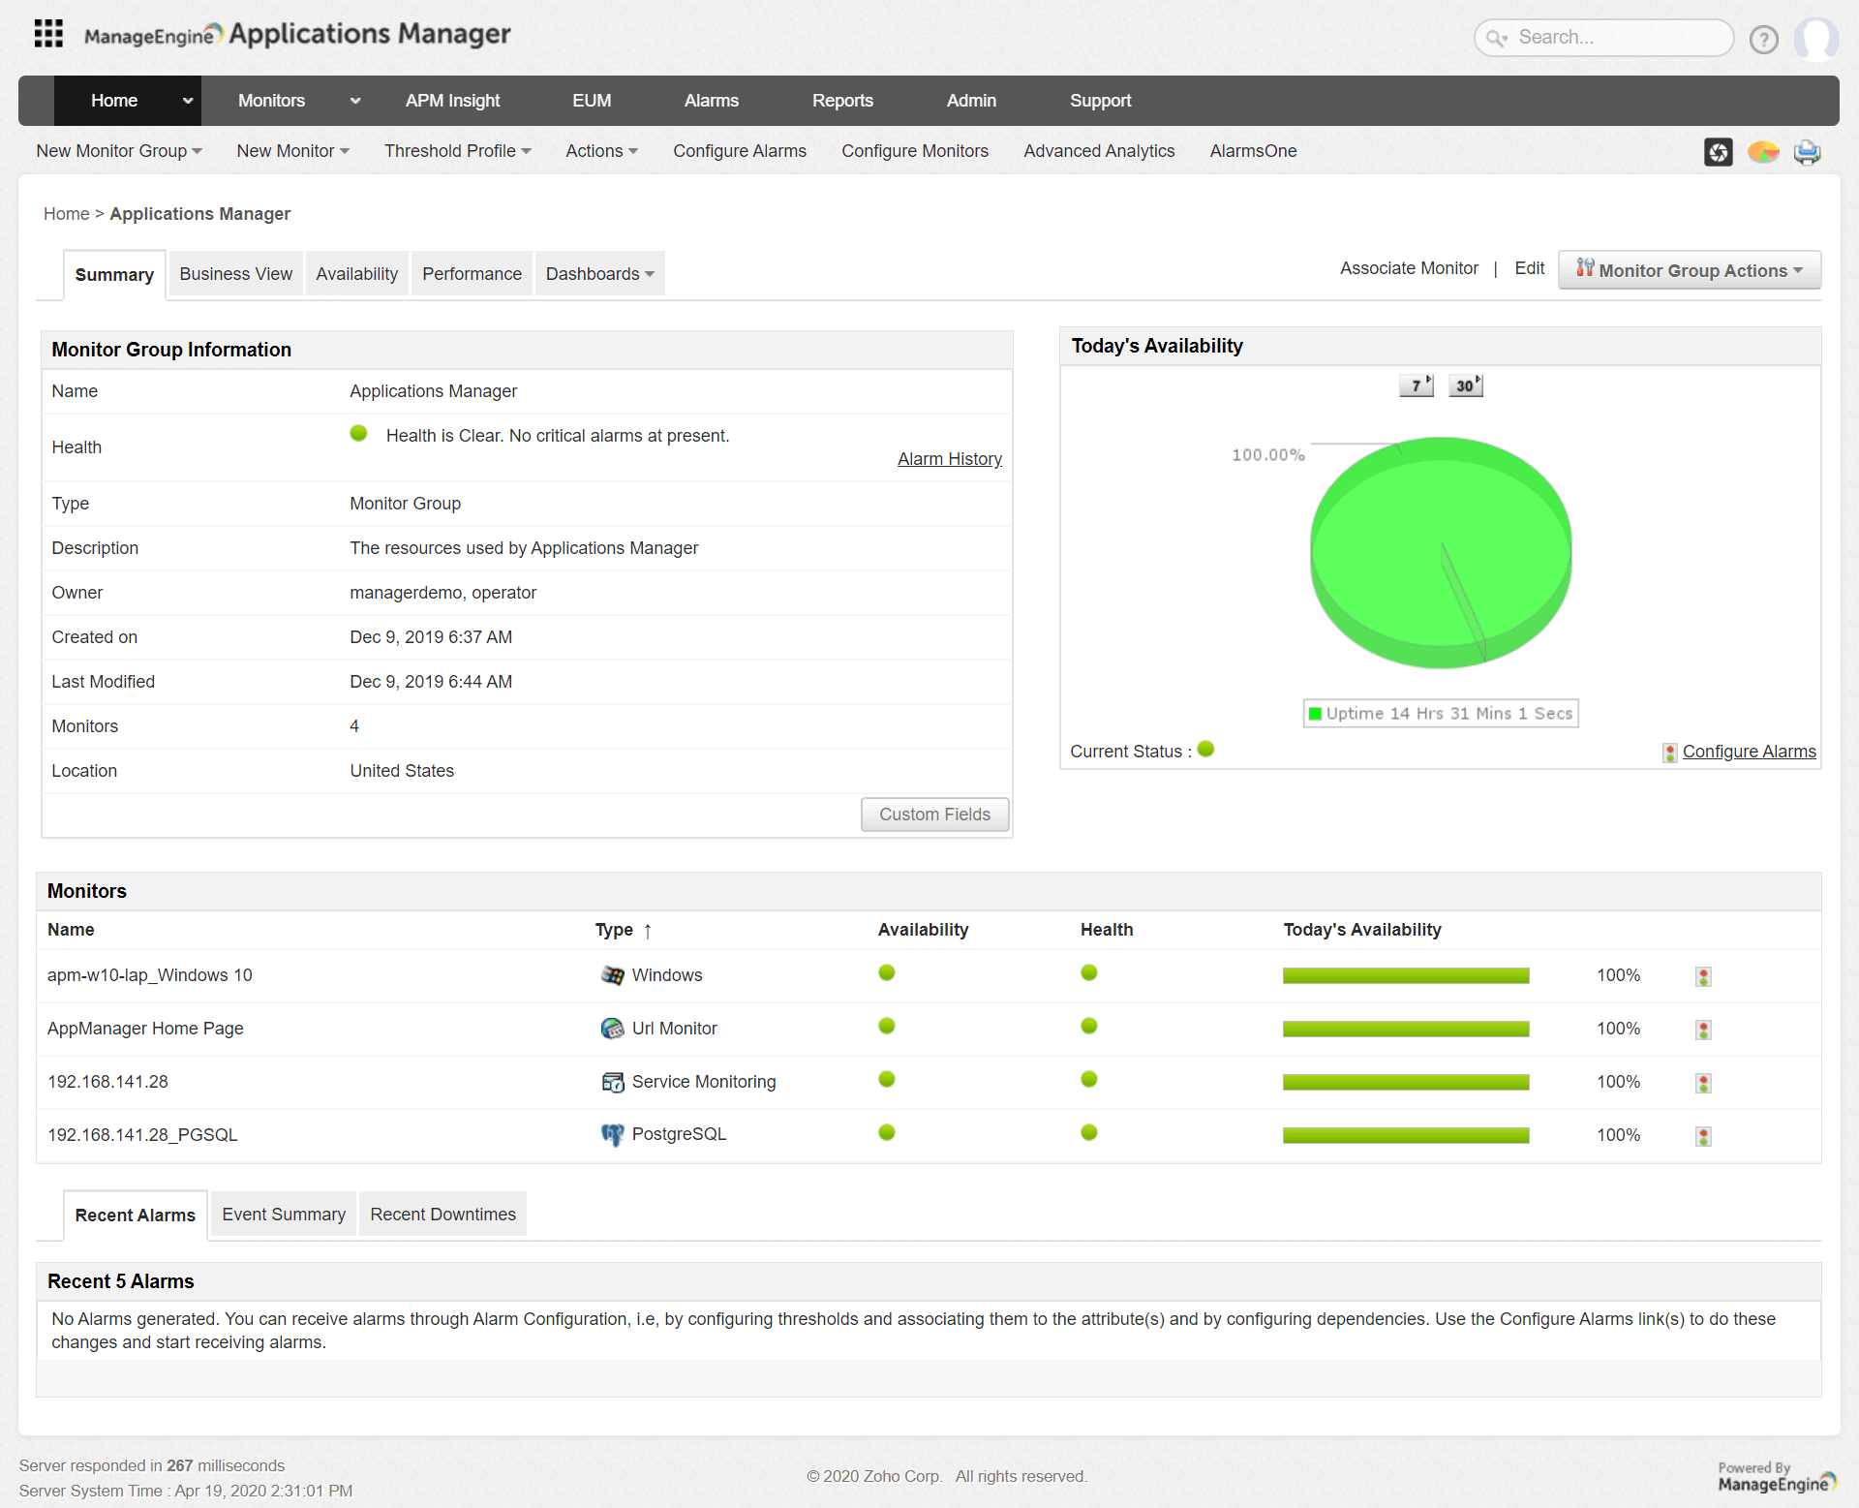Click the alarm status icon for the PostgreSQL row
1859x1508 pixels.
click(1704, 1135)
